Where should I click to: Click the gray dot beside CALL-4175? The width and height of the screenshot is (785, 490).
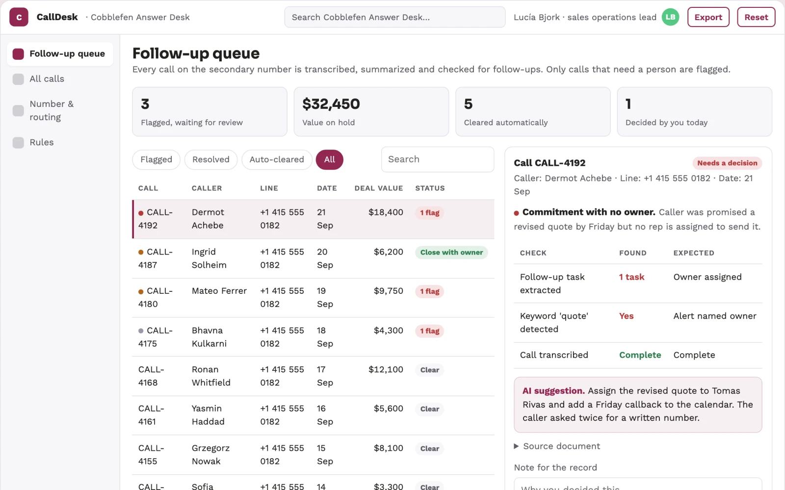pos(141,331)
